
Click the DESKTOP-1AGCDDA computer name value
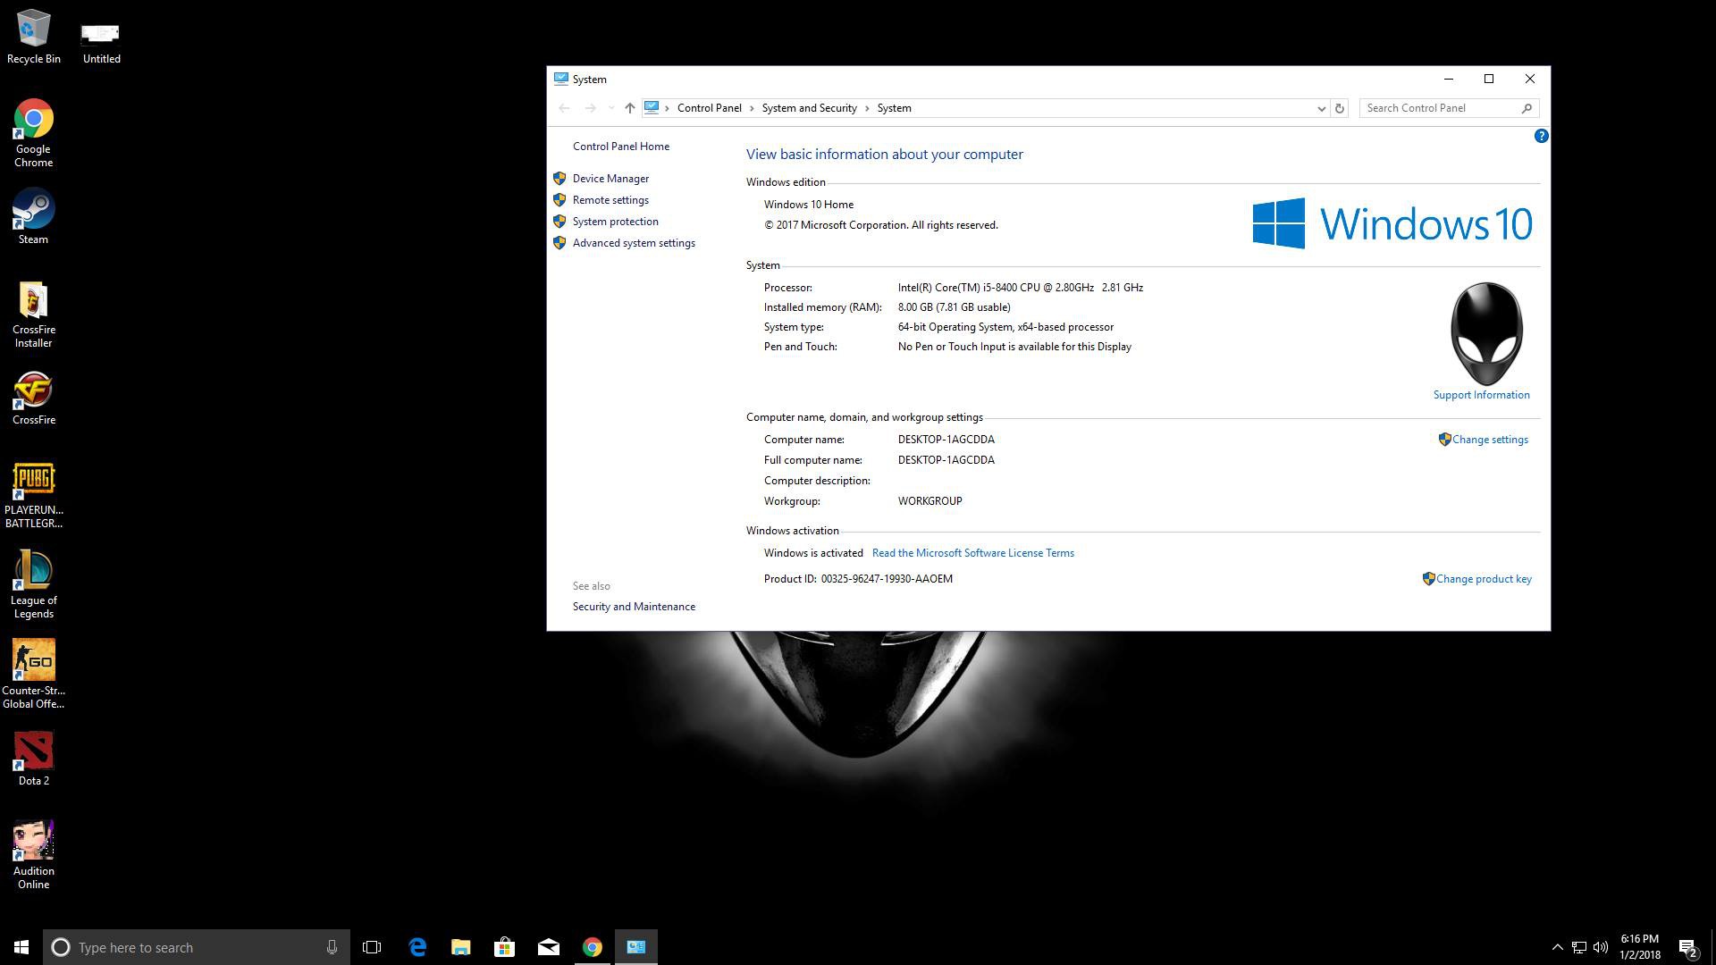click(946, 440)
